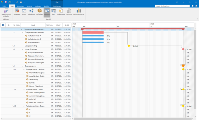
Task: Click the Gantt horizontal scrollbar
Action: [x=133, y=119]
